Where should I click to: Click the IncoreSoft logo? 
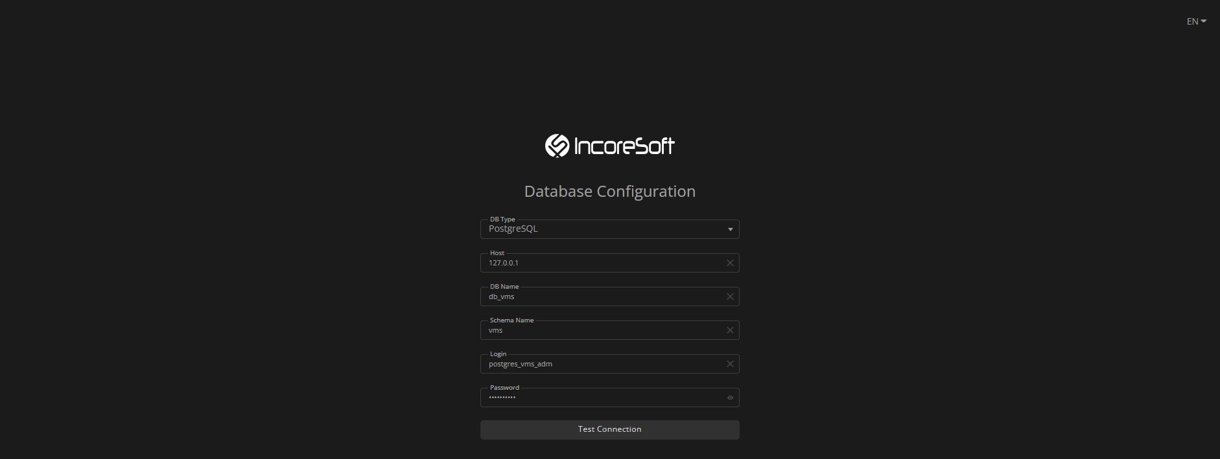click(609, 146)
